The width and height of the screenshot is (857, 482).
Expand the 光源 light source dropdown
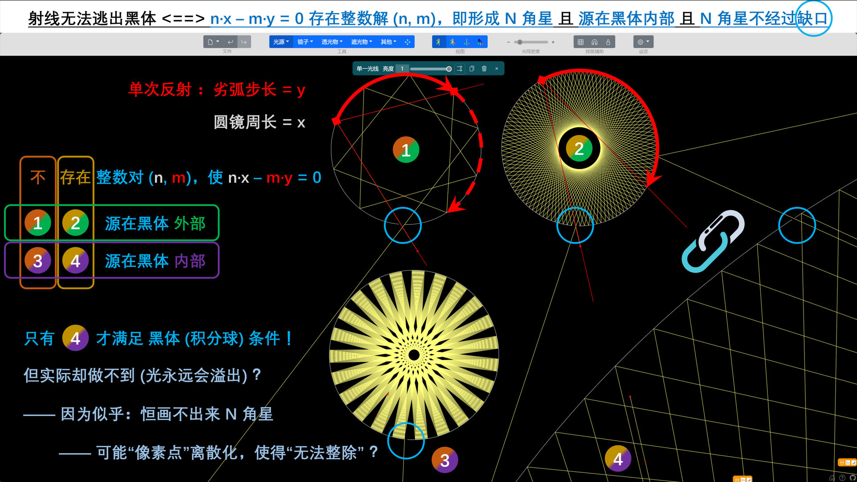click(x=281, y=42)
